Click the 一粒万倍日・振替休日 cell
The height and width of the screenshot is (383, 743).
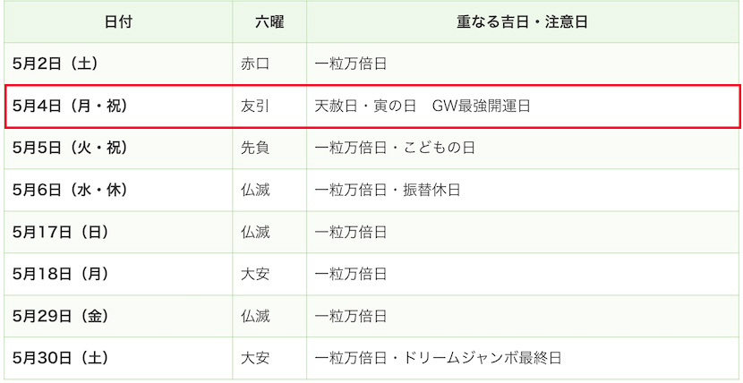coord(523,190)
